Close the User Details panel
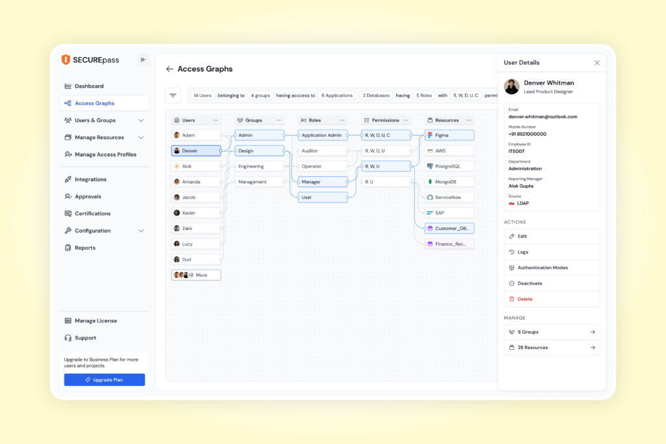 point(597,63)
